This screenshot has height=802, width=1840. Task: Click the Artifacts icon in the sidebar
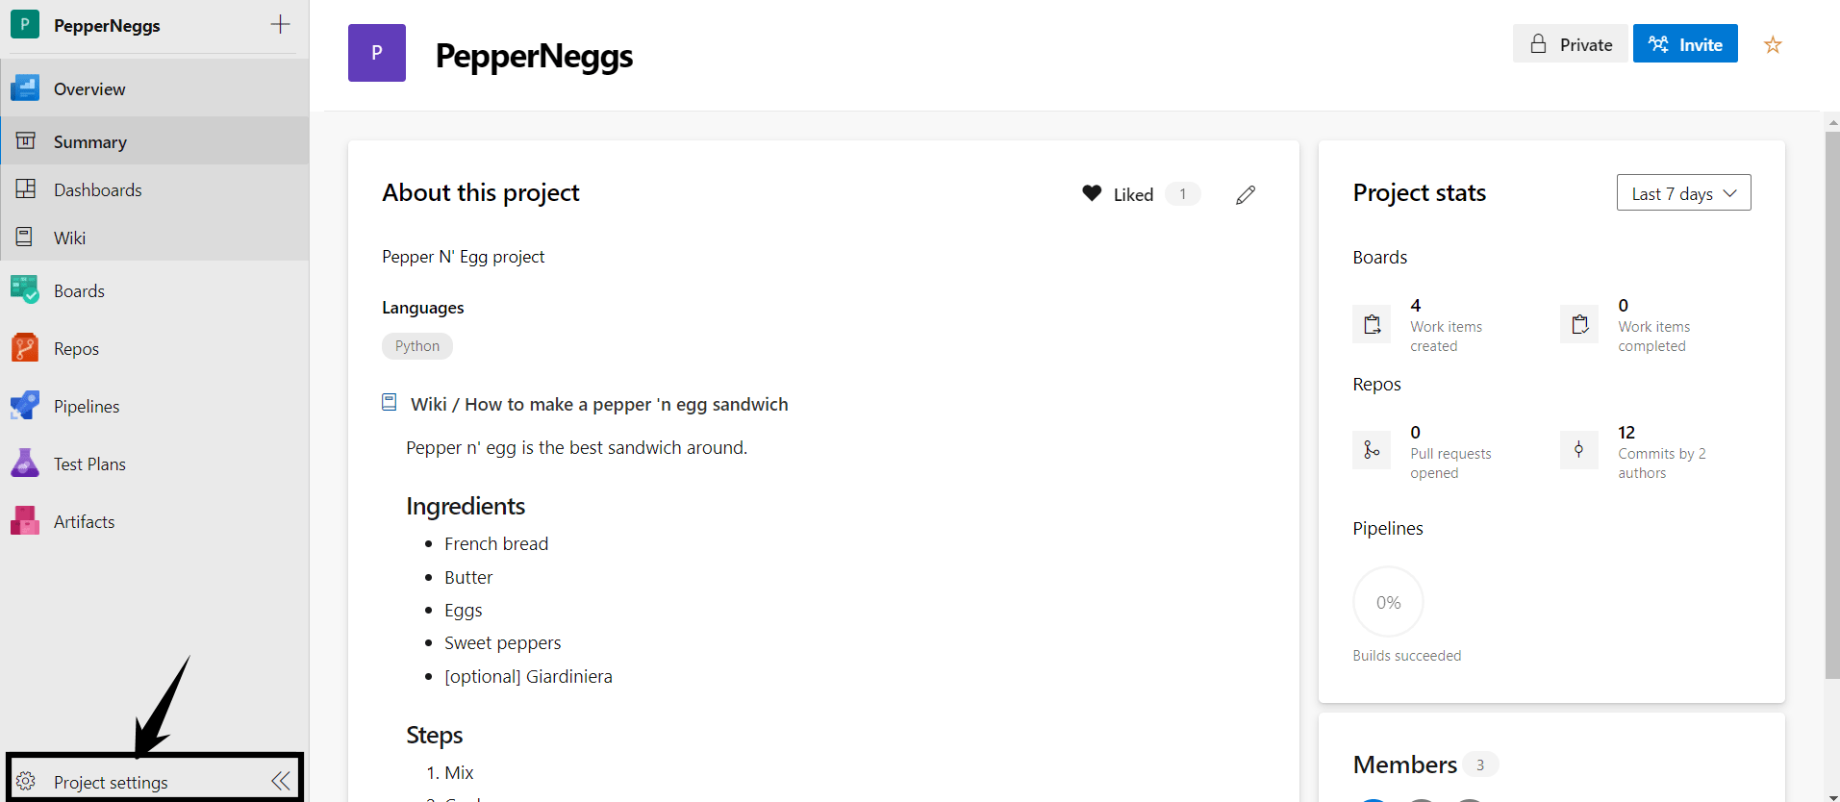[25, 520]
